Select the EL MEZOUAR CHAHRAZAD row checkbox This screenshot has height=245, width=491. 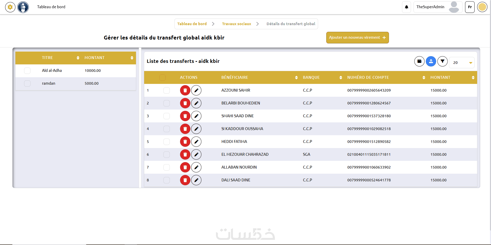(x=167, y=154)
